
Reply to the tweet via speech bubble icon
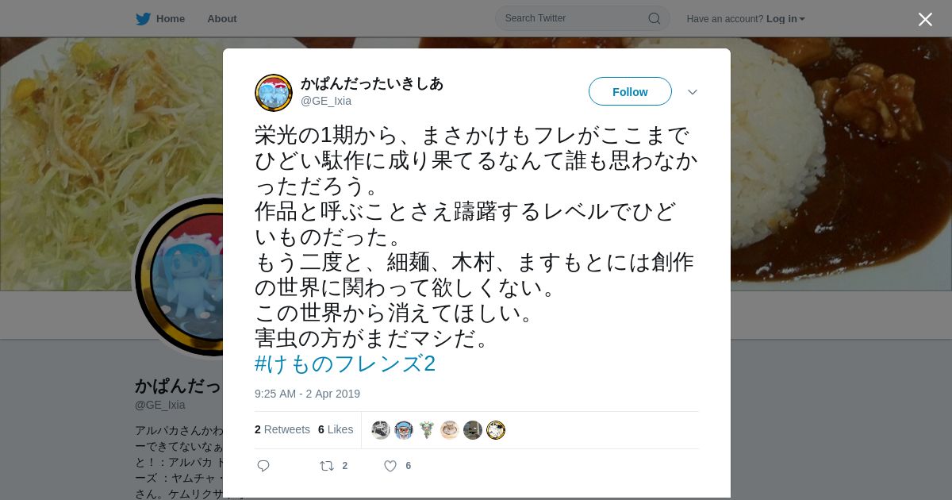click(263, 466)
